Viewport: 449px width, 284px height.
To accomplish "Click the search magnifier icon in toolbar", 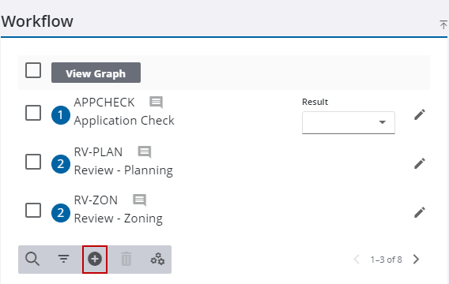I will pos(32,259).
